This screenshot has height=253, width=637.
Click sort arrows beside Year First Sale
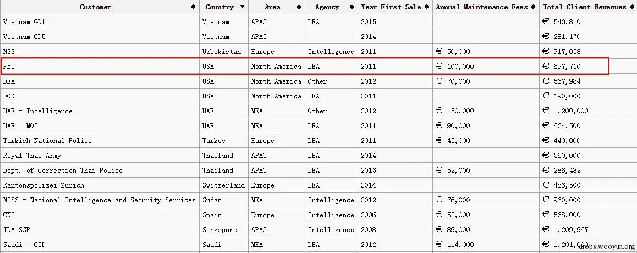(x=426, y=7)
